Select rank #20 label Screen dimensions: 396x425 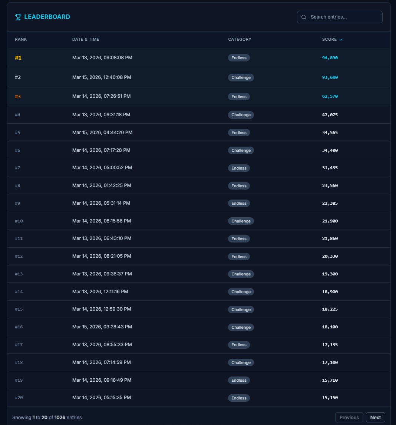pos(19,398)
